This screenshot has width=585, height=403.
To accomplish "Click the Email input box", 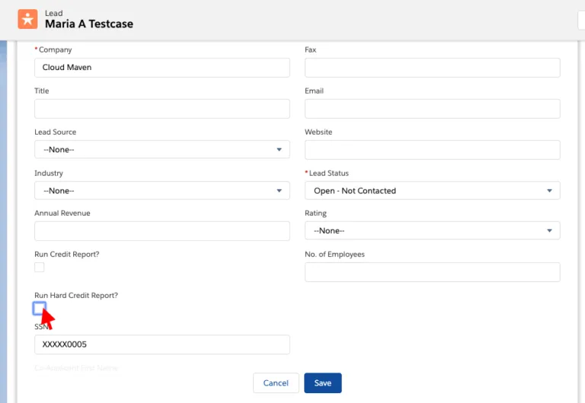I will [432, 109].
